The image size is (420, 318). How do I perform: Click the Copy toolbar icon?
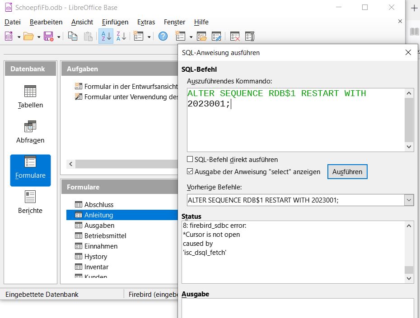73,36
